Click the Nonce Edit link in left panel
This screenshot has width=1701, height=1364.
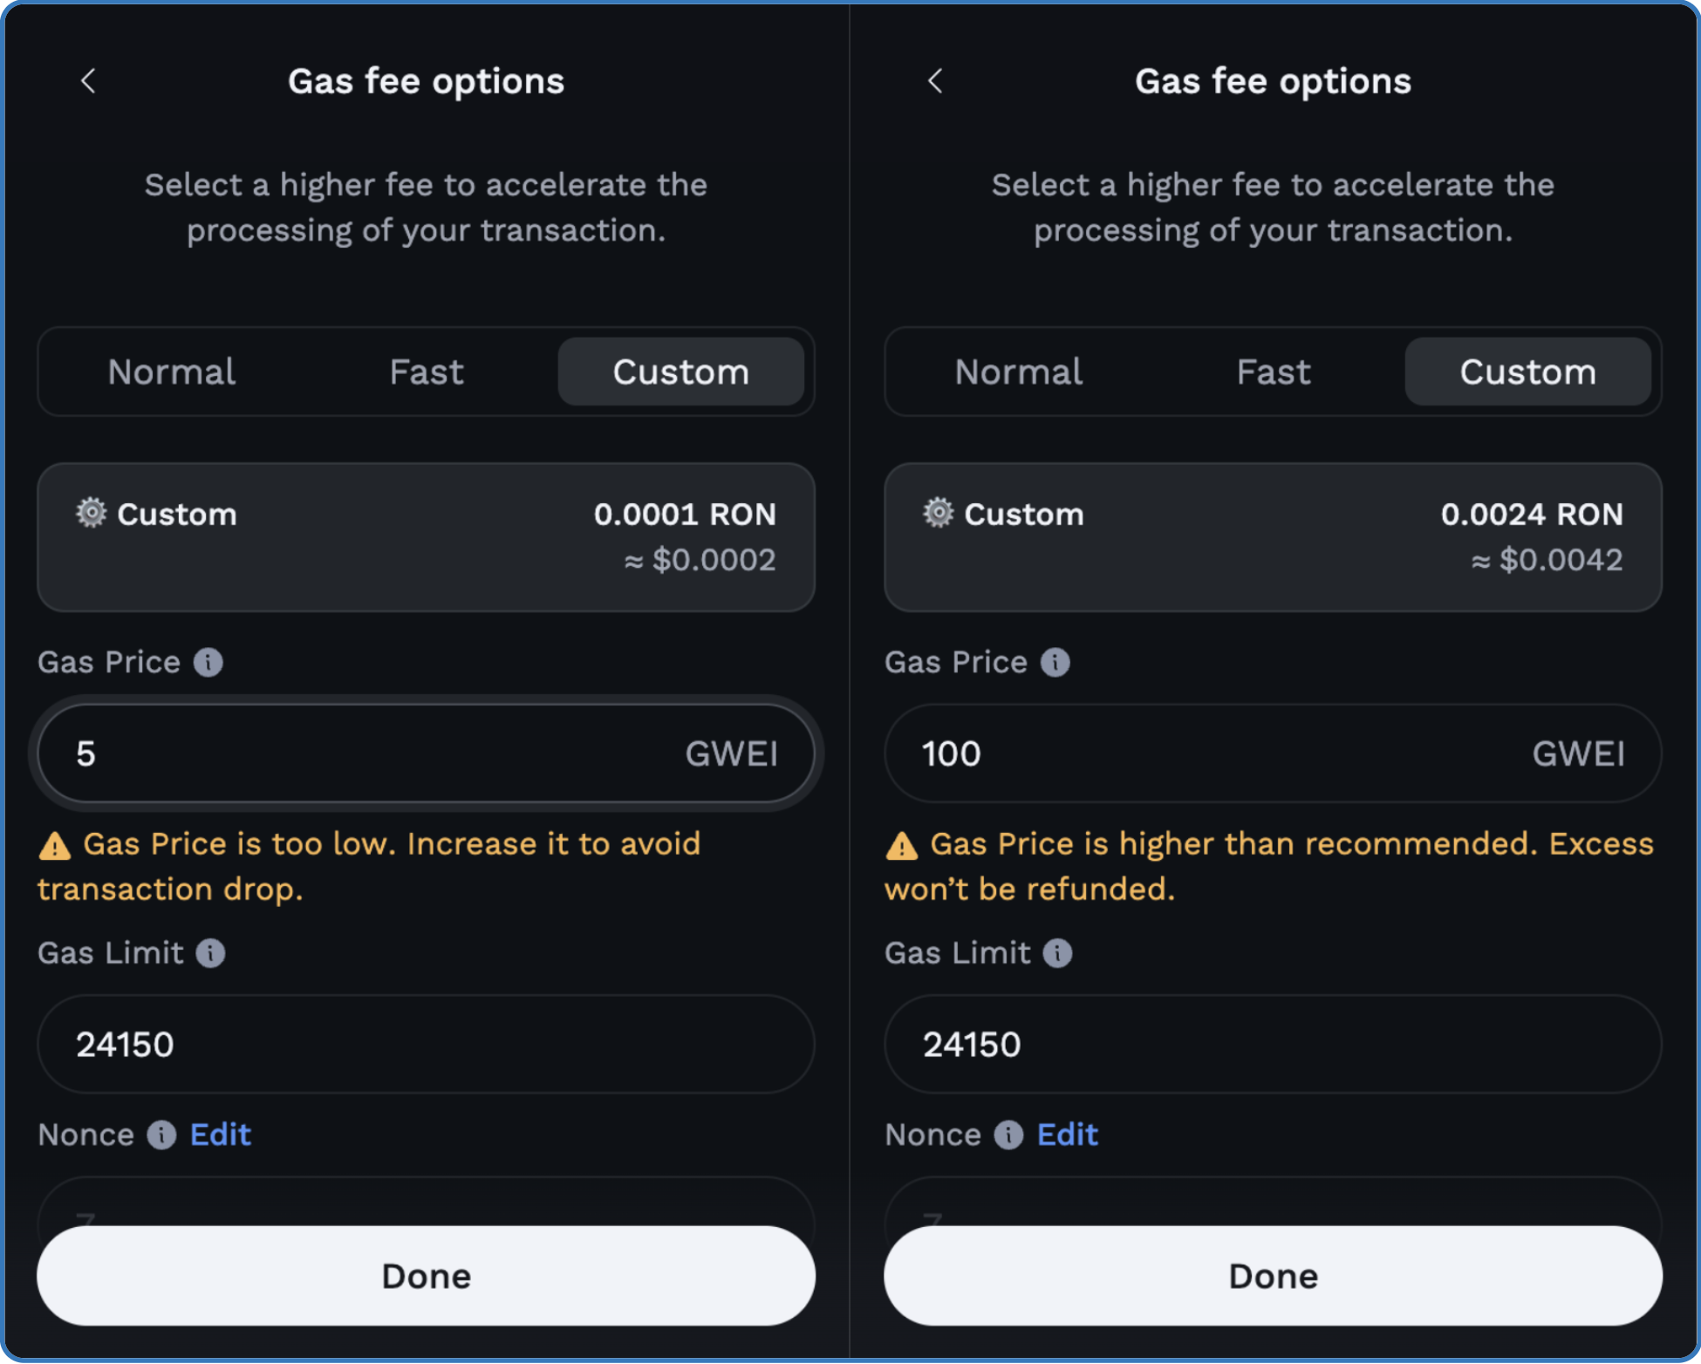click(221, 1135)
